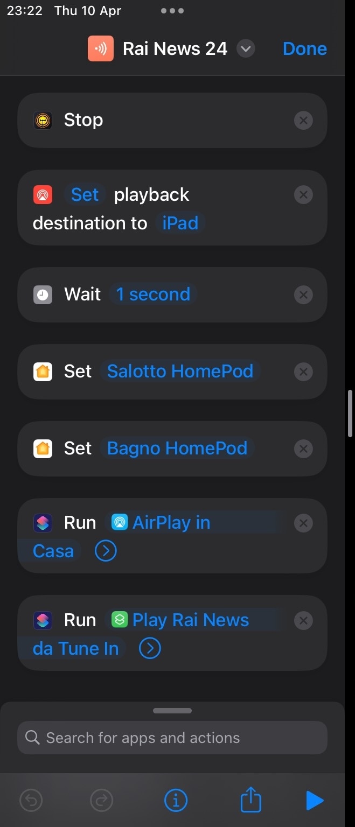
Task: Change the Set parameter in the playback action
Action: coord(85,194)
